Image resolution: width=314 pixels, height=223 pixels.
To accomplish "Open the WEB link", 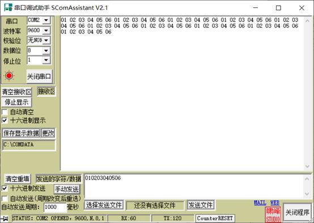I will pos(275,203).
